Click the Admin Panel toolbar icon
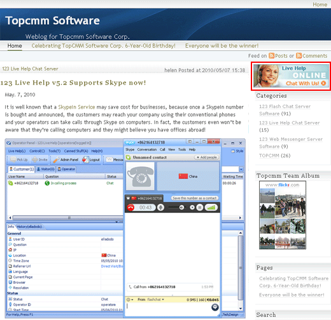 (56, 160)
